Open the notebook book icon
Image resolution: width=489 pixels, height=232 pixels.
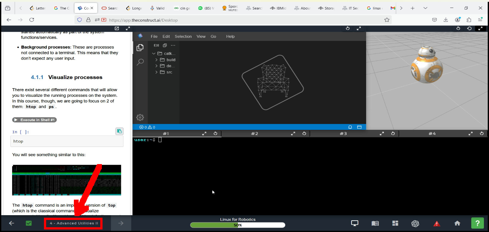click(375, 223)
